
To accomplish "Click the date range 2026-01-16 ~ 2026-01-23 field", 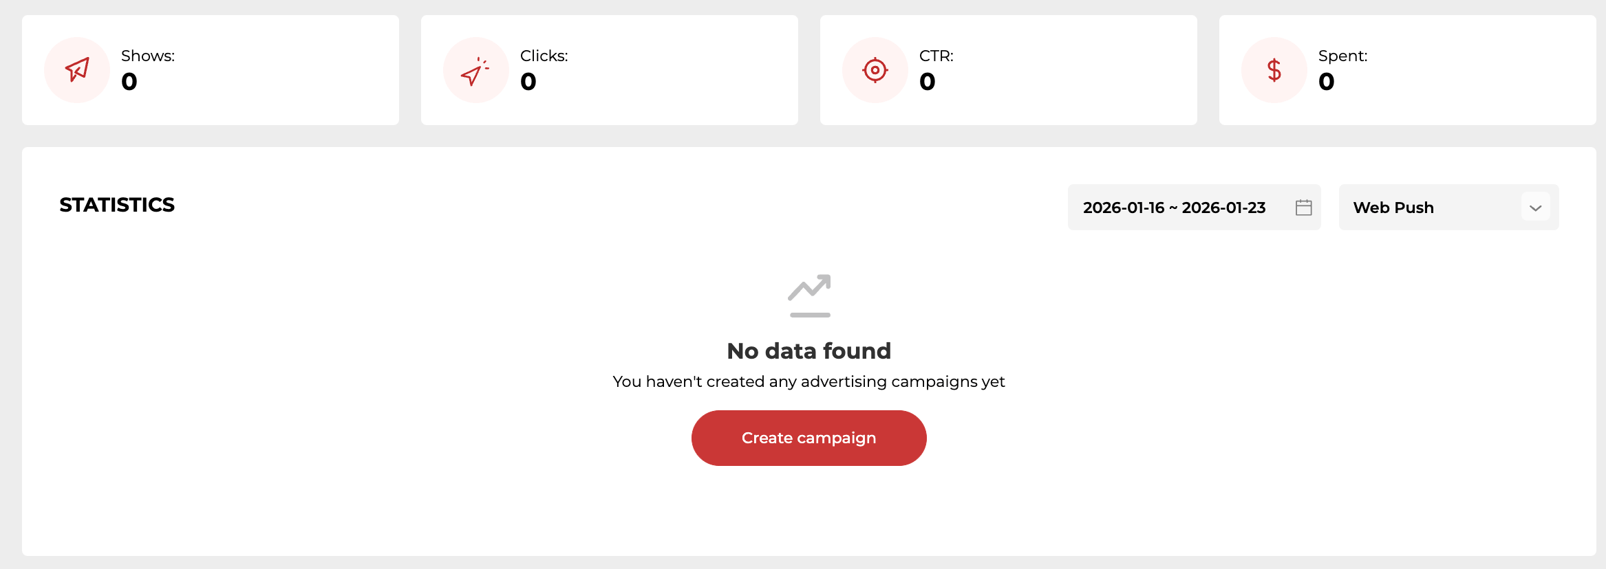I will [1174, 208].
